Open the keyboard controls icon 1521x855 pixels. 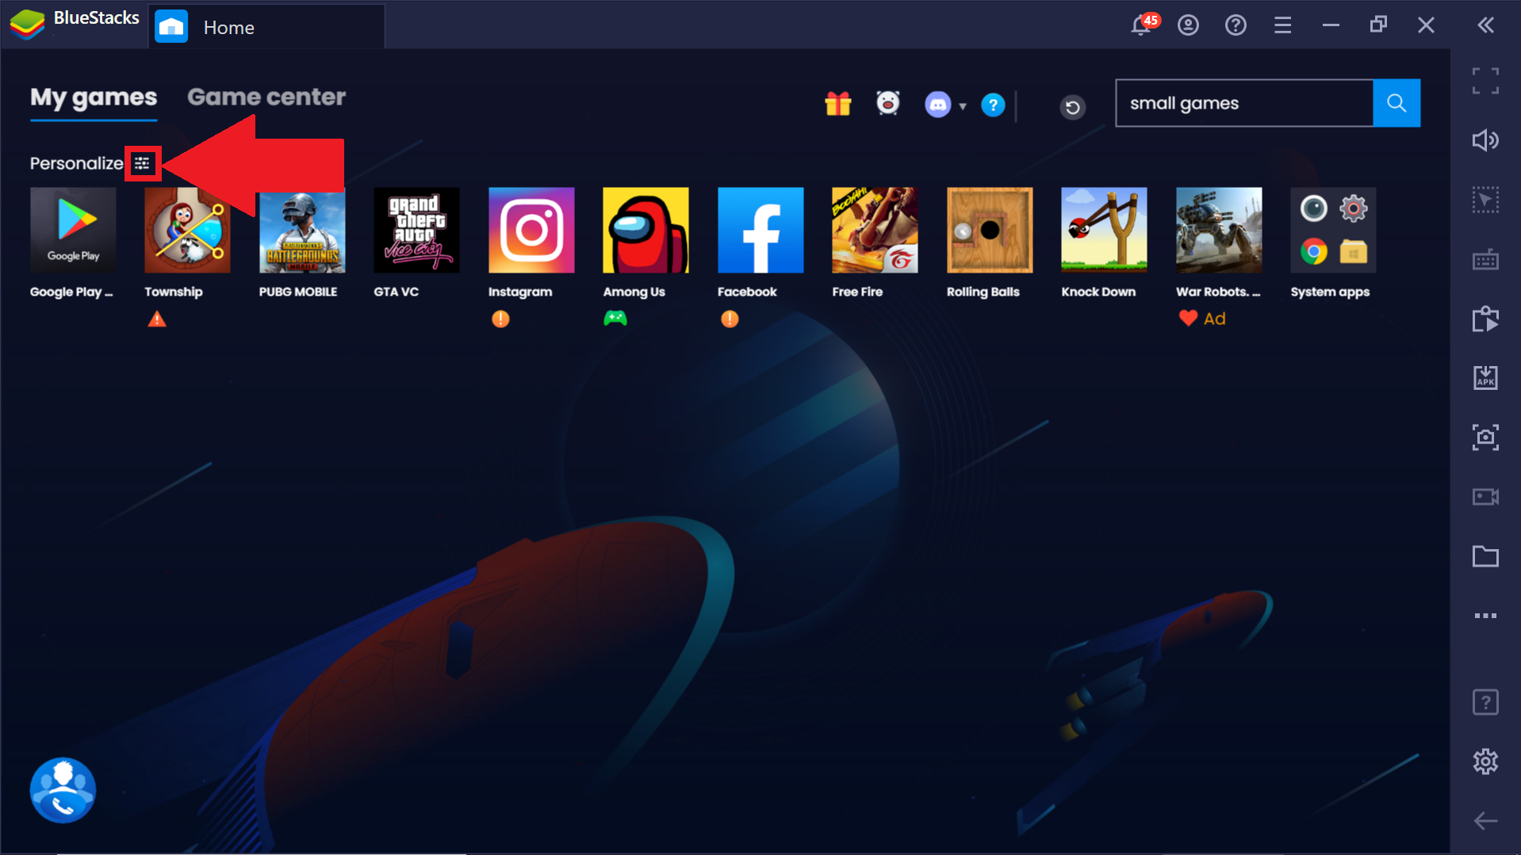pos(1485,259)
